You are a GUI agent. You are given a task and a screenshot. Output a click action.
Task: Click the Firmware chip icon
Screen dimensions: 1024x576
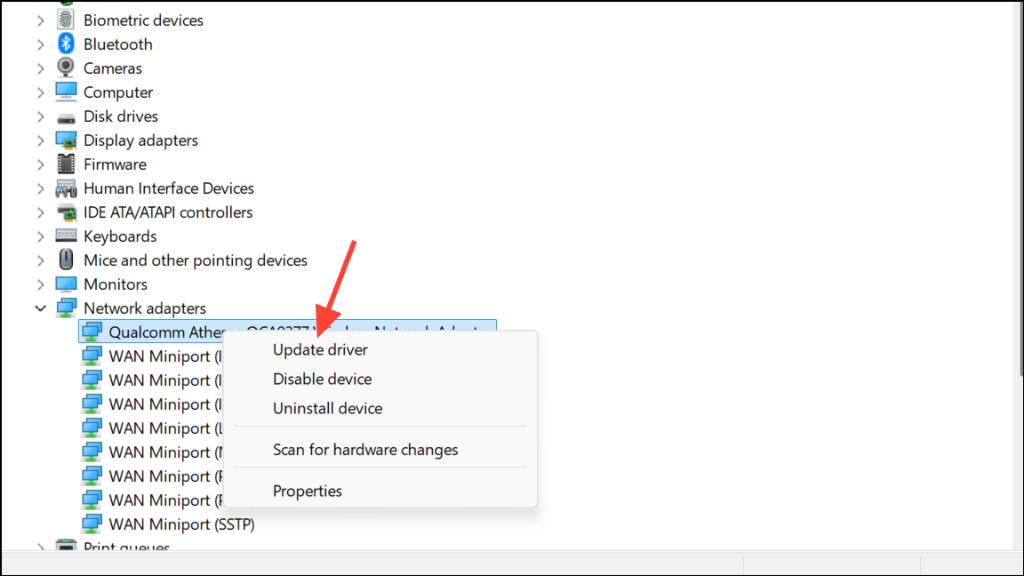click(x=66, y=164)
